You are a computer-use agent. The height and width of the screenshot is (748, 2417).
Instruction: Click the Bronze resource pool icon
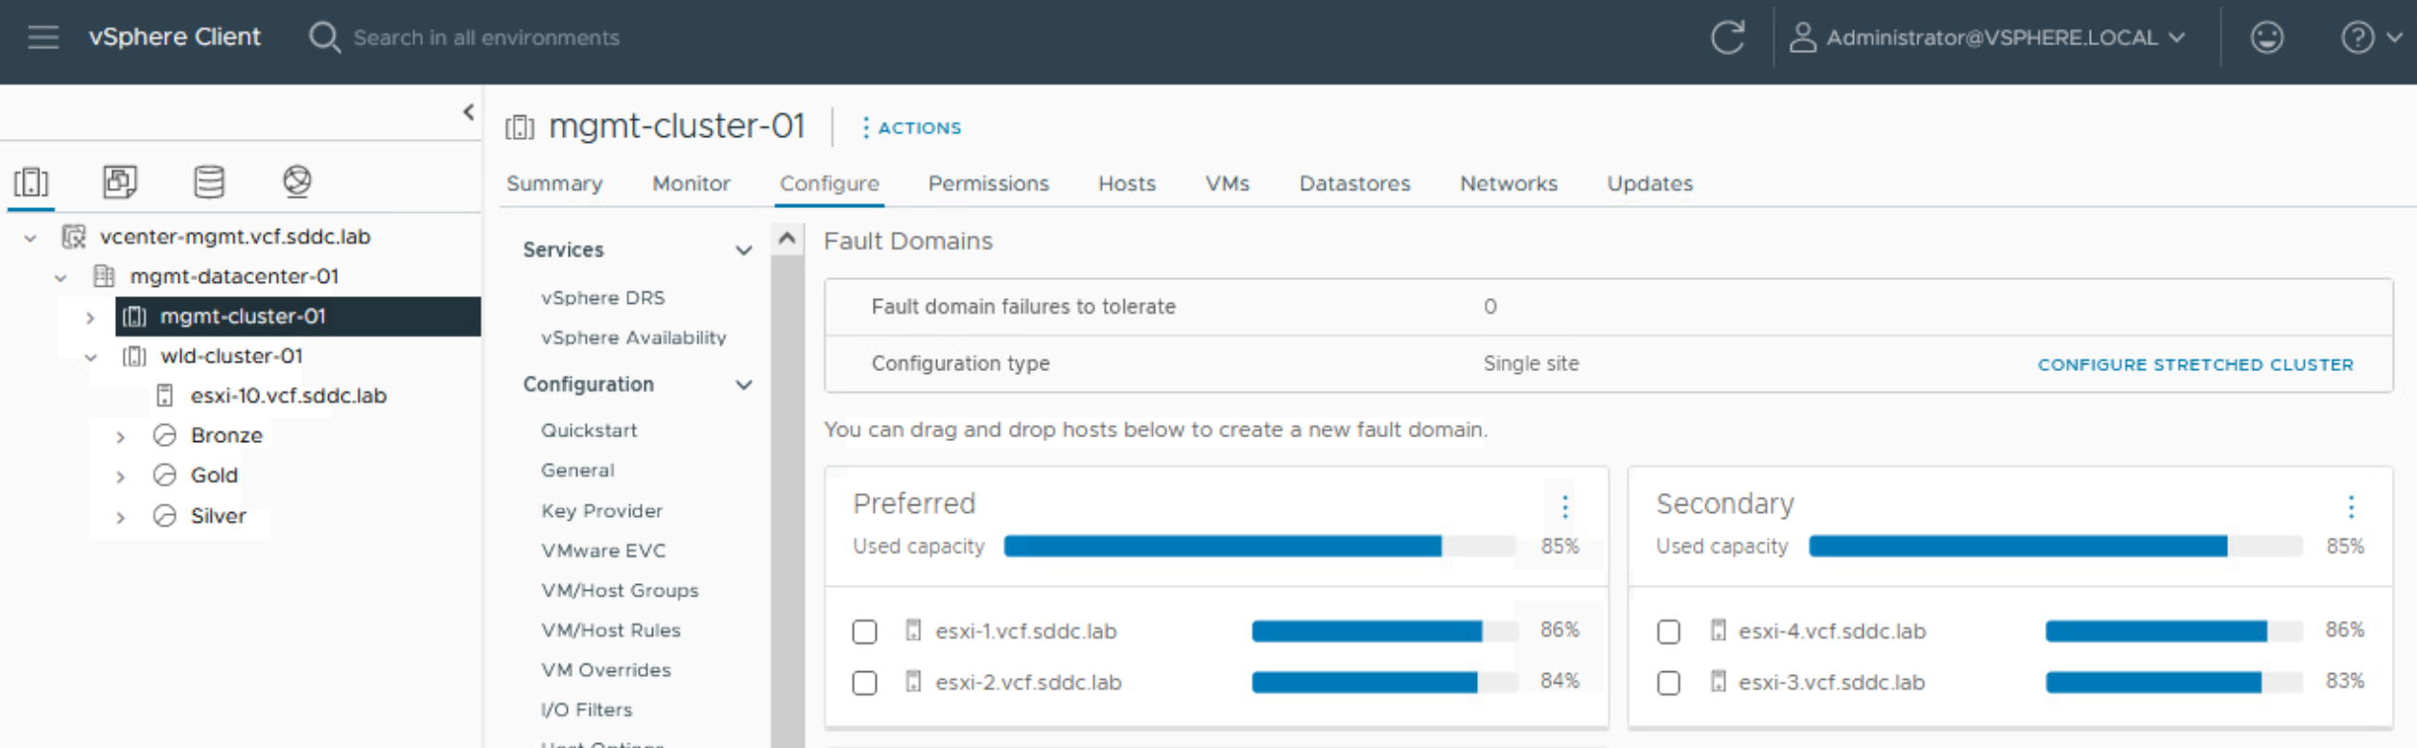165,435
